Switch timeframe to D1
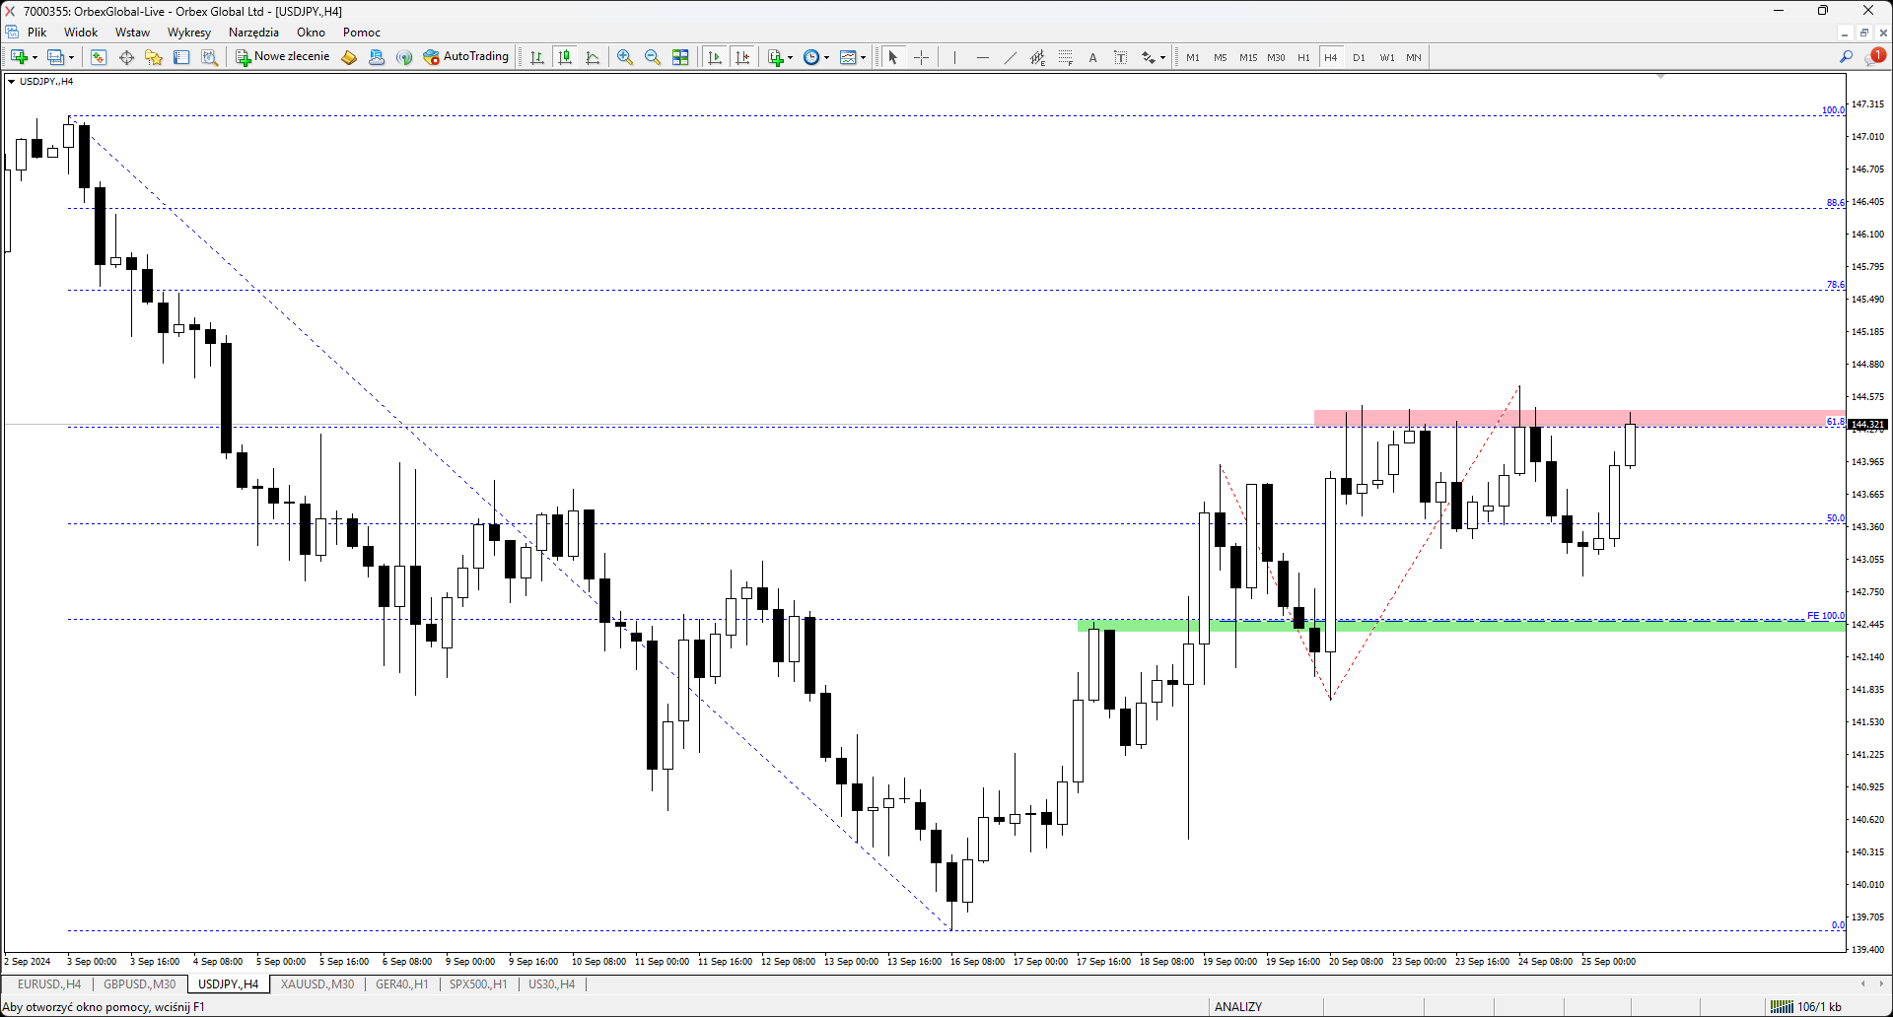 (x=1359, y=57)
